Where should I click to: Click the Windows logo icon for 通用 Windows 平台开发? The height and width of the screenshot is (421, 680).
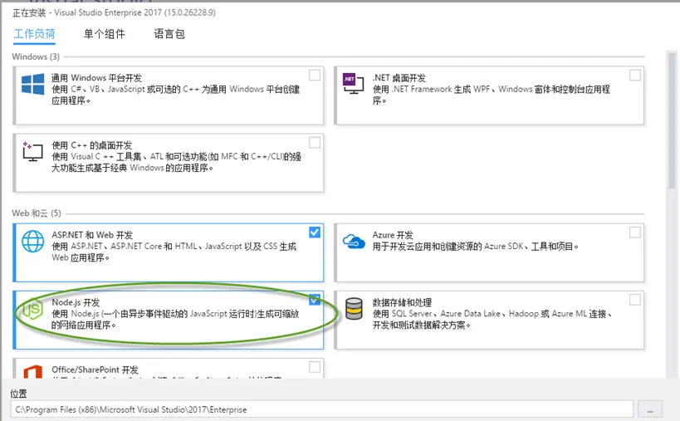(33, 84)
